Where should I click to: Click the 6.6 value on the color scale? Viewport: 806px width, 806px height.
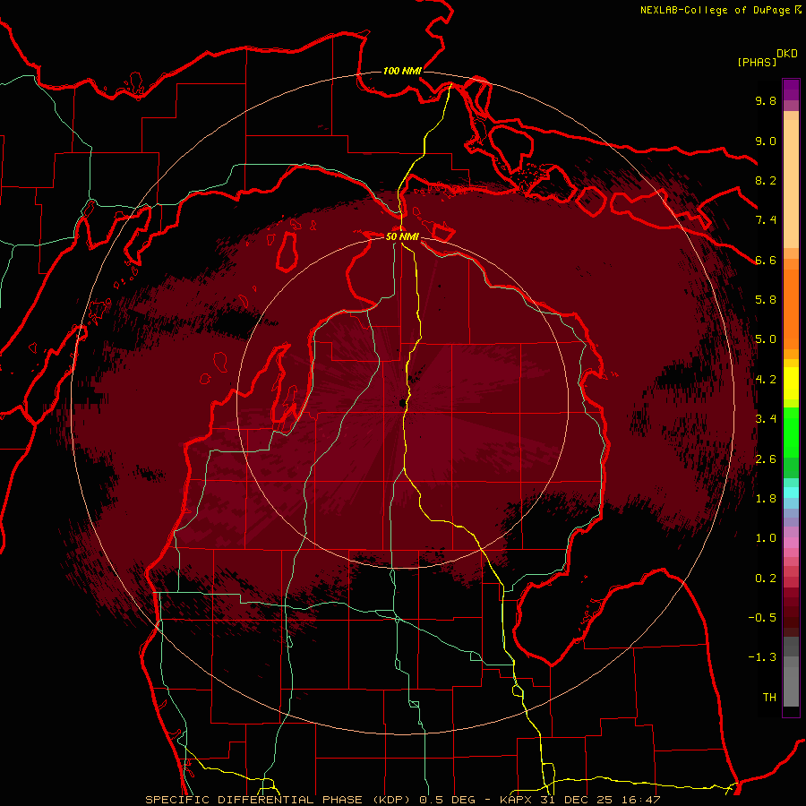[x=766, y=260]
